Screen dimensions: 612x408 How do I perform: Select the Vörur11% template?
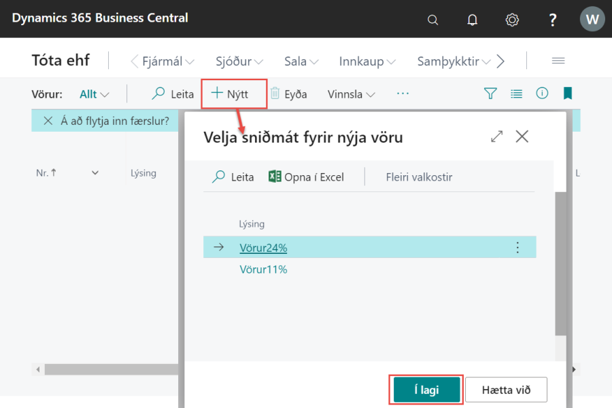coord(263,270)
